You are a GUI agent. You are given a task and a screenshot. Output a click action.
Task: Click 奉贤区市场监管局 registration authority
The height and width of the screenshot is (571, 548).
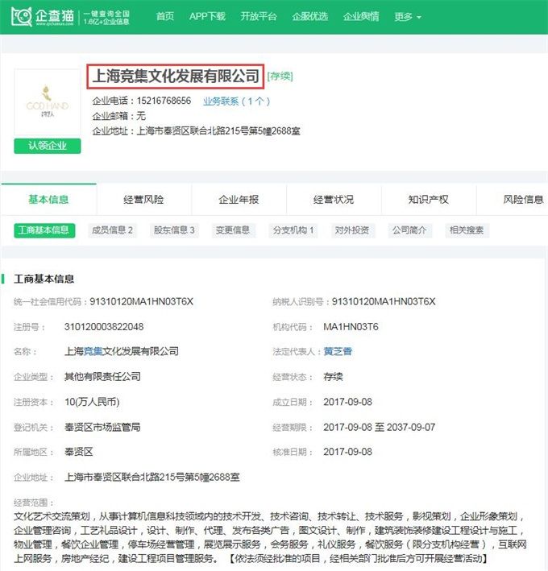(x=102, y=427)
